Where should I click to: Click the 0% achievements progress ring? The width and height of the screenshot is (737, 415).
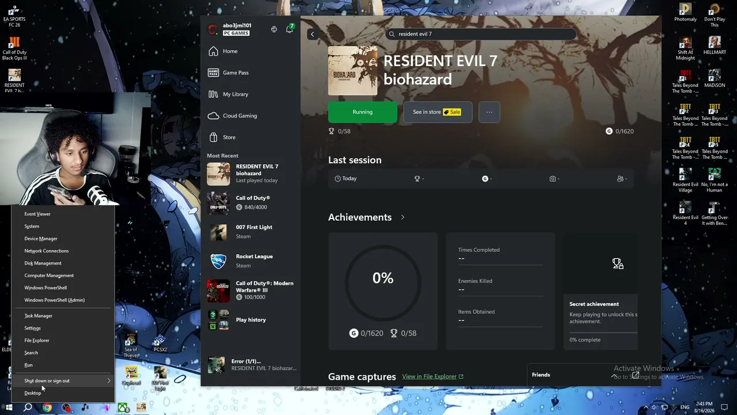pos(383,282)
